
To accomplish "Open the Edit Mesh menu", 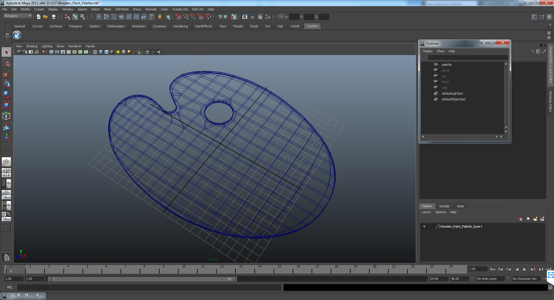I will pyautogui.click(x=122, y=9).
